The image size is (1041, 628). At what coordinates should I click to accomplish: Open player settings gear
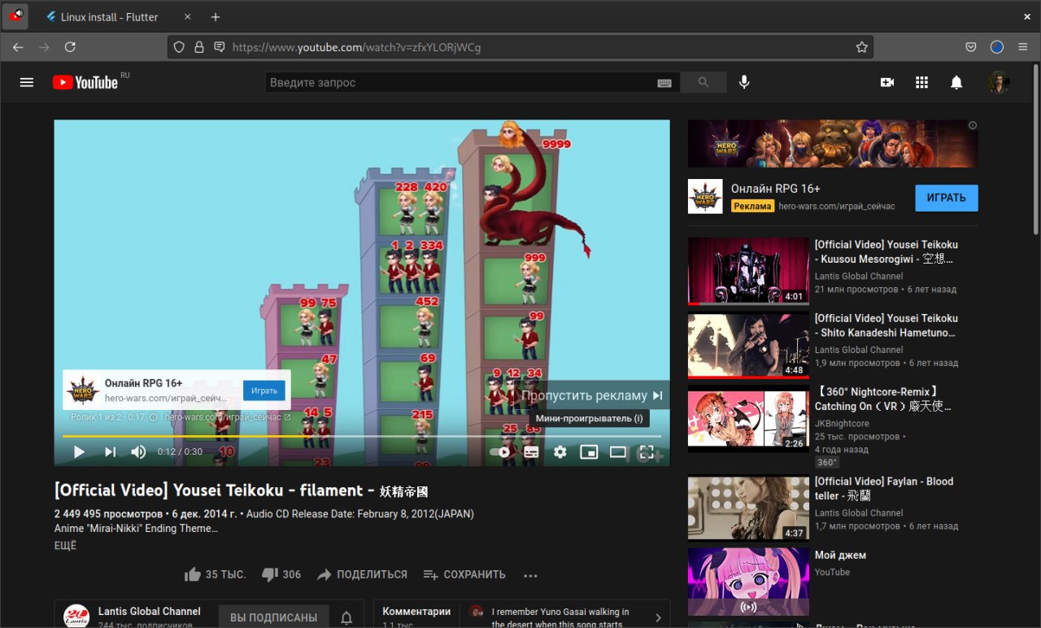pyautogui.click(x=560, y=452)
